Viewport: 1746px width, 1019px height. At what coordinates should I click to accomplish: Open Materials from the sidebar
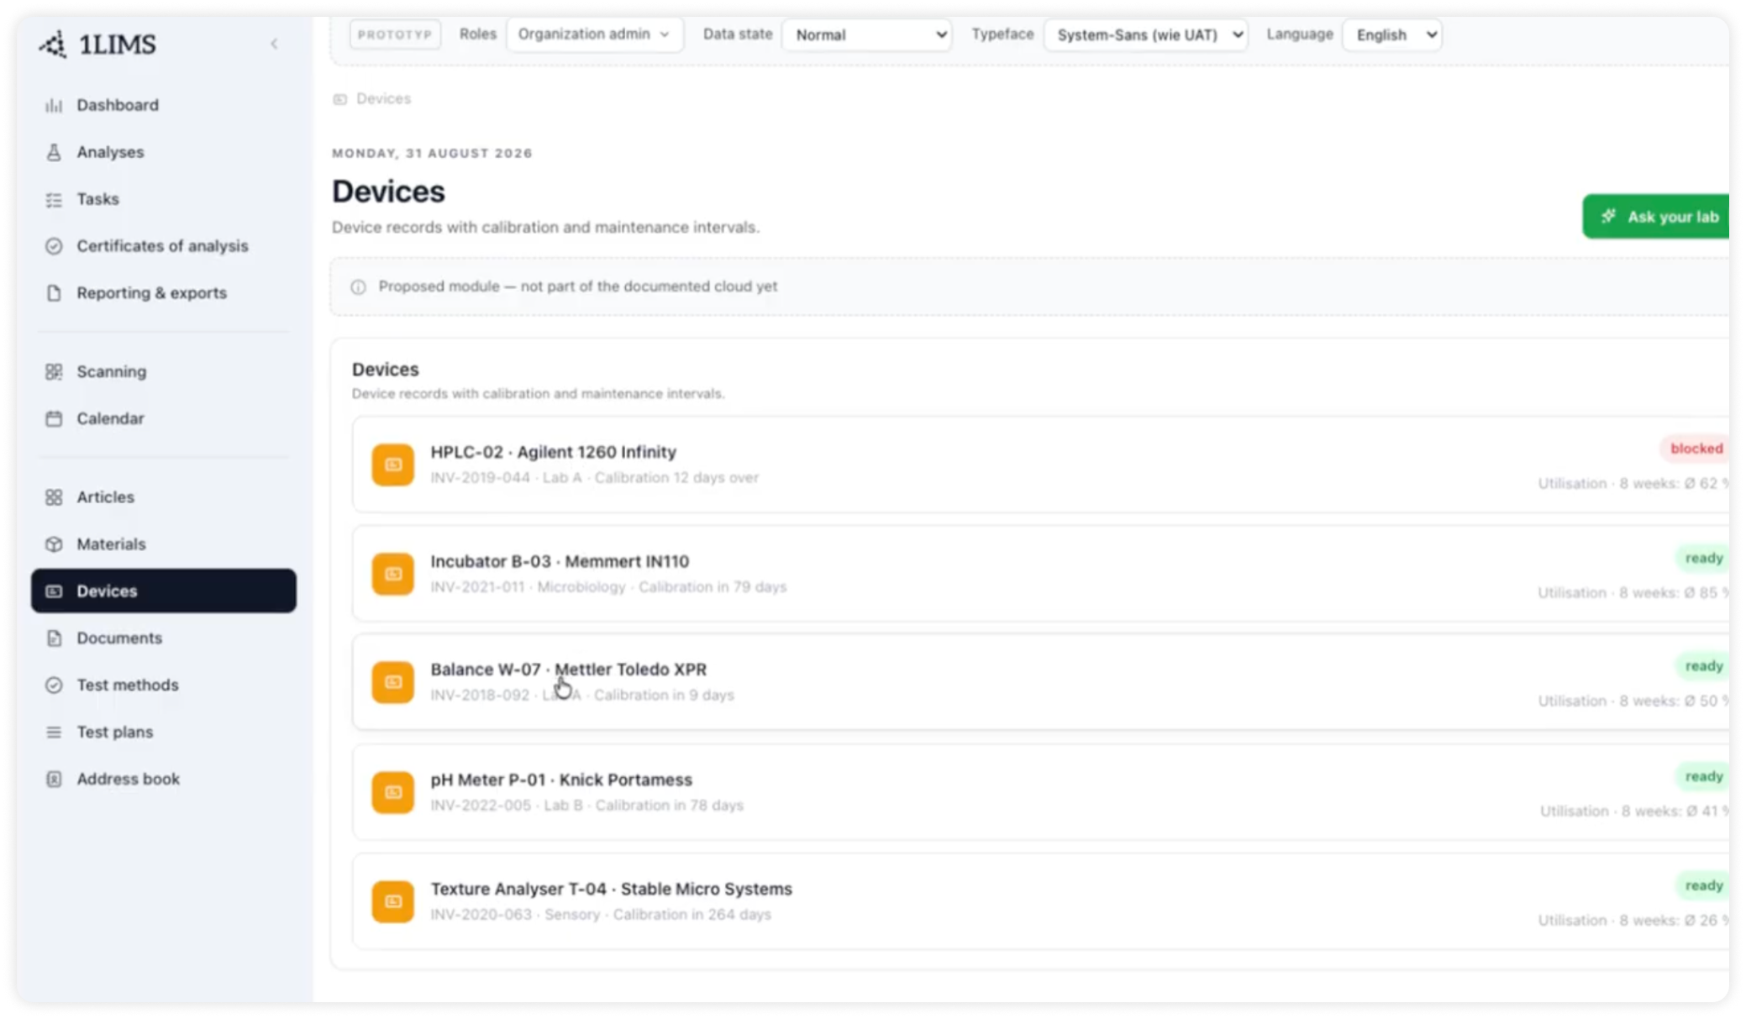coord(164,544)
